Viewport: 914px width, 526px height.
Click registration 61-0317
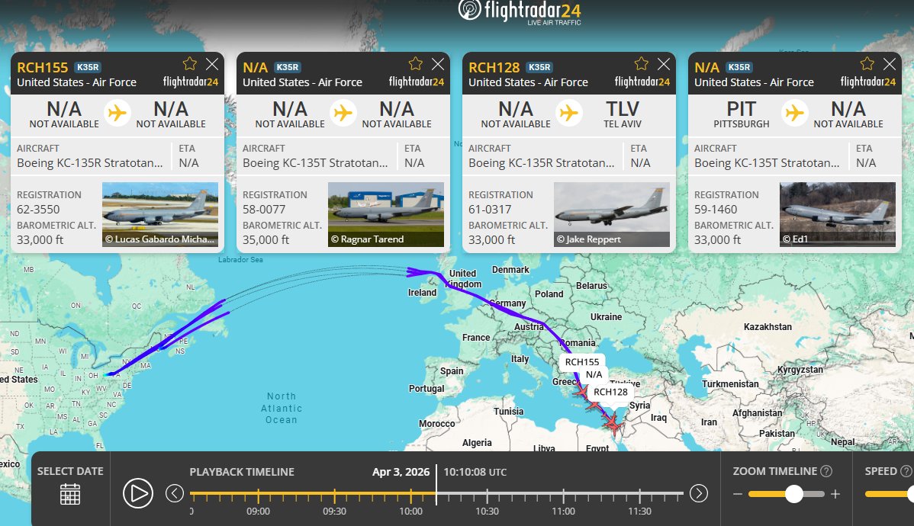491,209
